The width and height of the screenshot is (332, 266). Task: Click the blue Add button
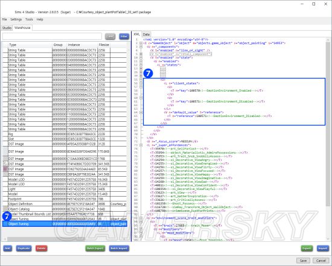click(x=8, y=249)
